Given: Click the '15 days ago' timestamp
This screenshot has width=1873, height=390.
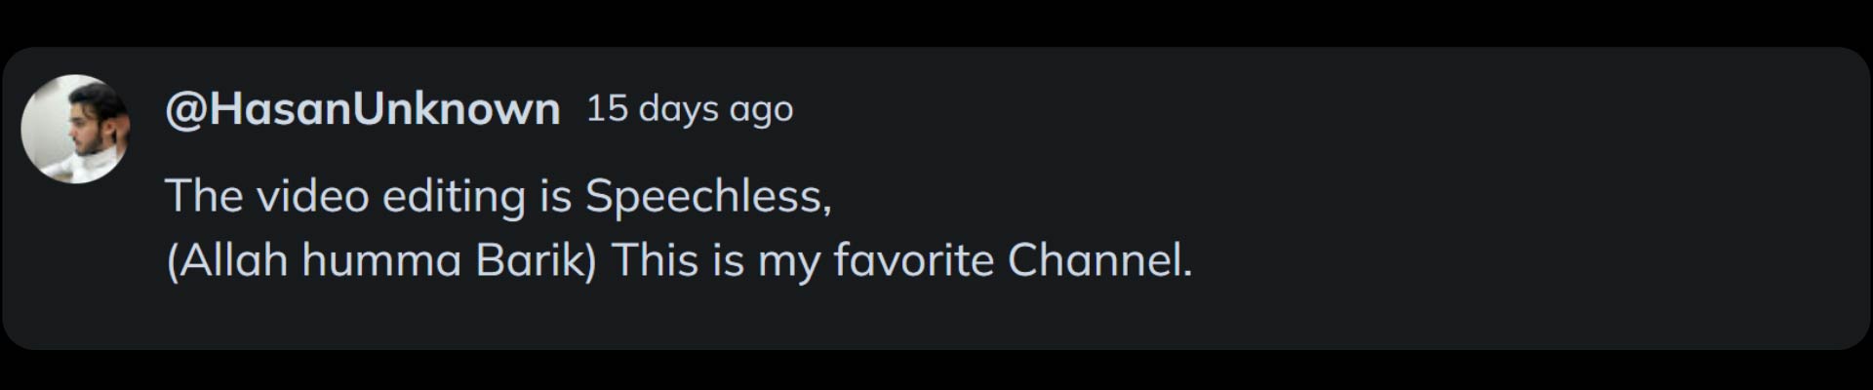Looking at the screenshot, I should tap(689, 108).
